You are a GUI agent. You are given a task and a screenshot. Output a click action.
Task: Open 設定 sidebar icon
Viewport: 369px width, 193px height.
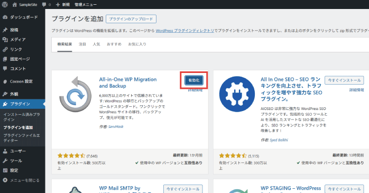click(5, 170)
